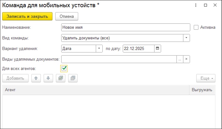222x129 pixels.
Task: Click the move down arrow button
Action: 48,78
